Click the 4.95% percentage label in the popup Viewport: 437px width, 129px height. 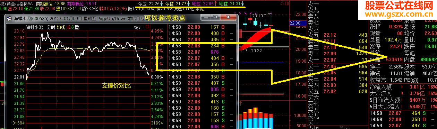click(x=157, y=31)
